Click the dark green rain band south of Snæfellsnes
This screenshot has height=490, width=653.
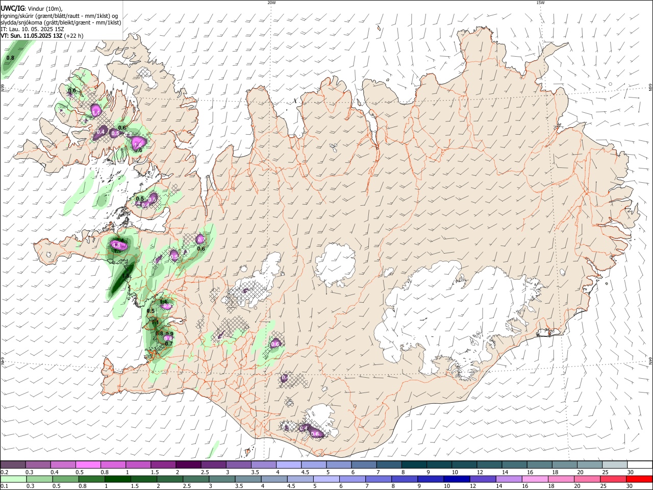[x=121, y=279]
